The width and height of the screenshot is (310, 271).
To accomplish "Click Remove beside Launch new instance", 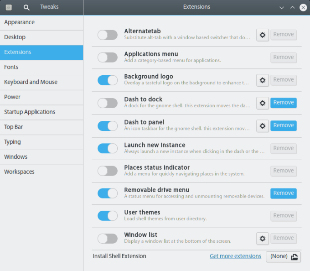I will [284, 149].
